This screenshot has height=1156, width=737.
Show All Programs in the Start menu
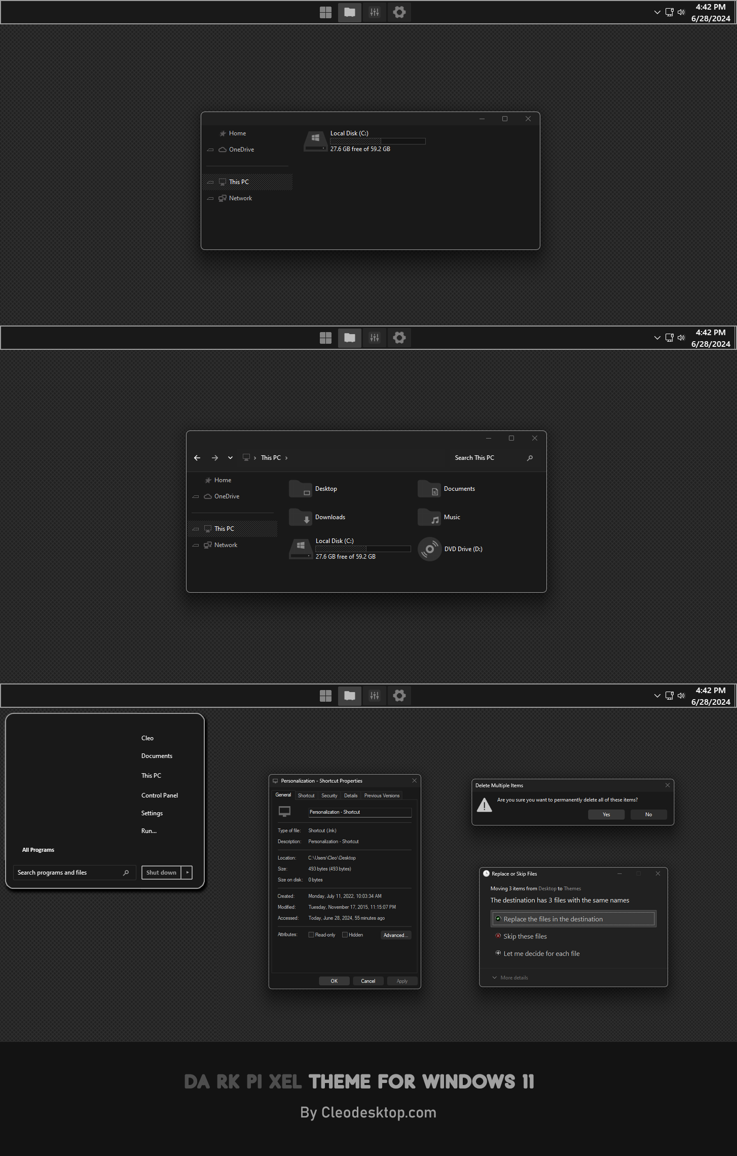pos(38,850)
